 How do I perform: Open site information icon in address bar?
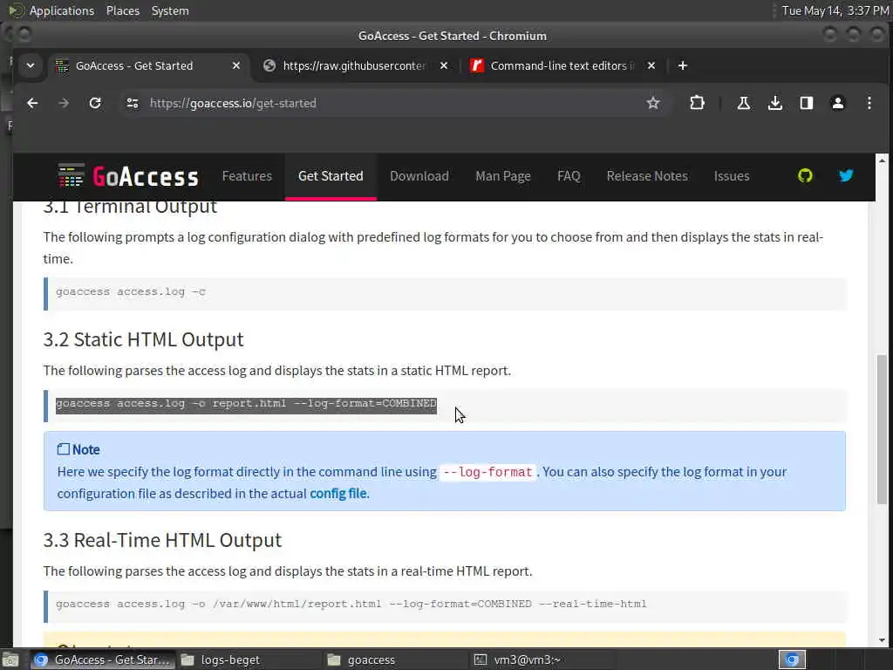pyautogui.click(x=133, y=103)
